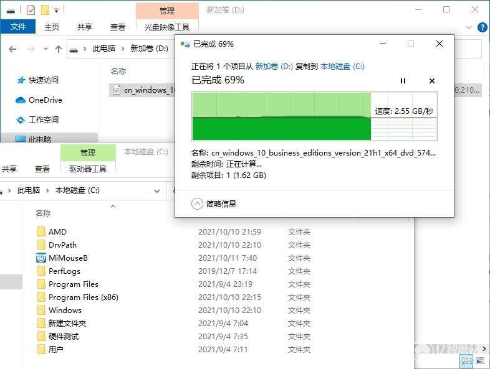Select 新加卷 (D:) breadcrumb segment
Viewport: 490px width, 369px height.
tap(149, 49)
